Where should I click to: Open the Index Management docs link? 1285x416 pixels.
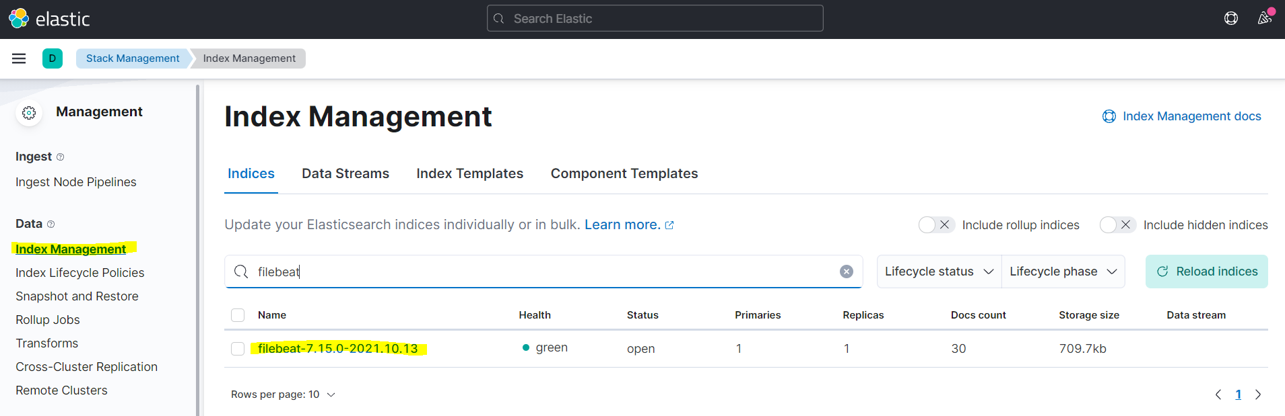pyautogui.click(x=1192, y=116)
